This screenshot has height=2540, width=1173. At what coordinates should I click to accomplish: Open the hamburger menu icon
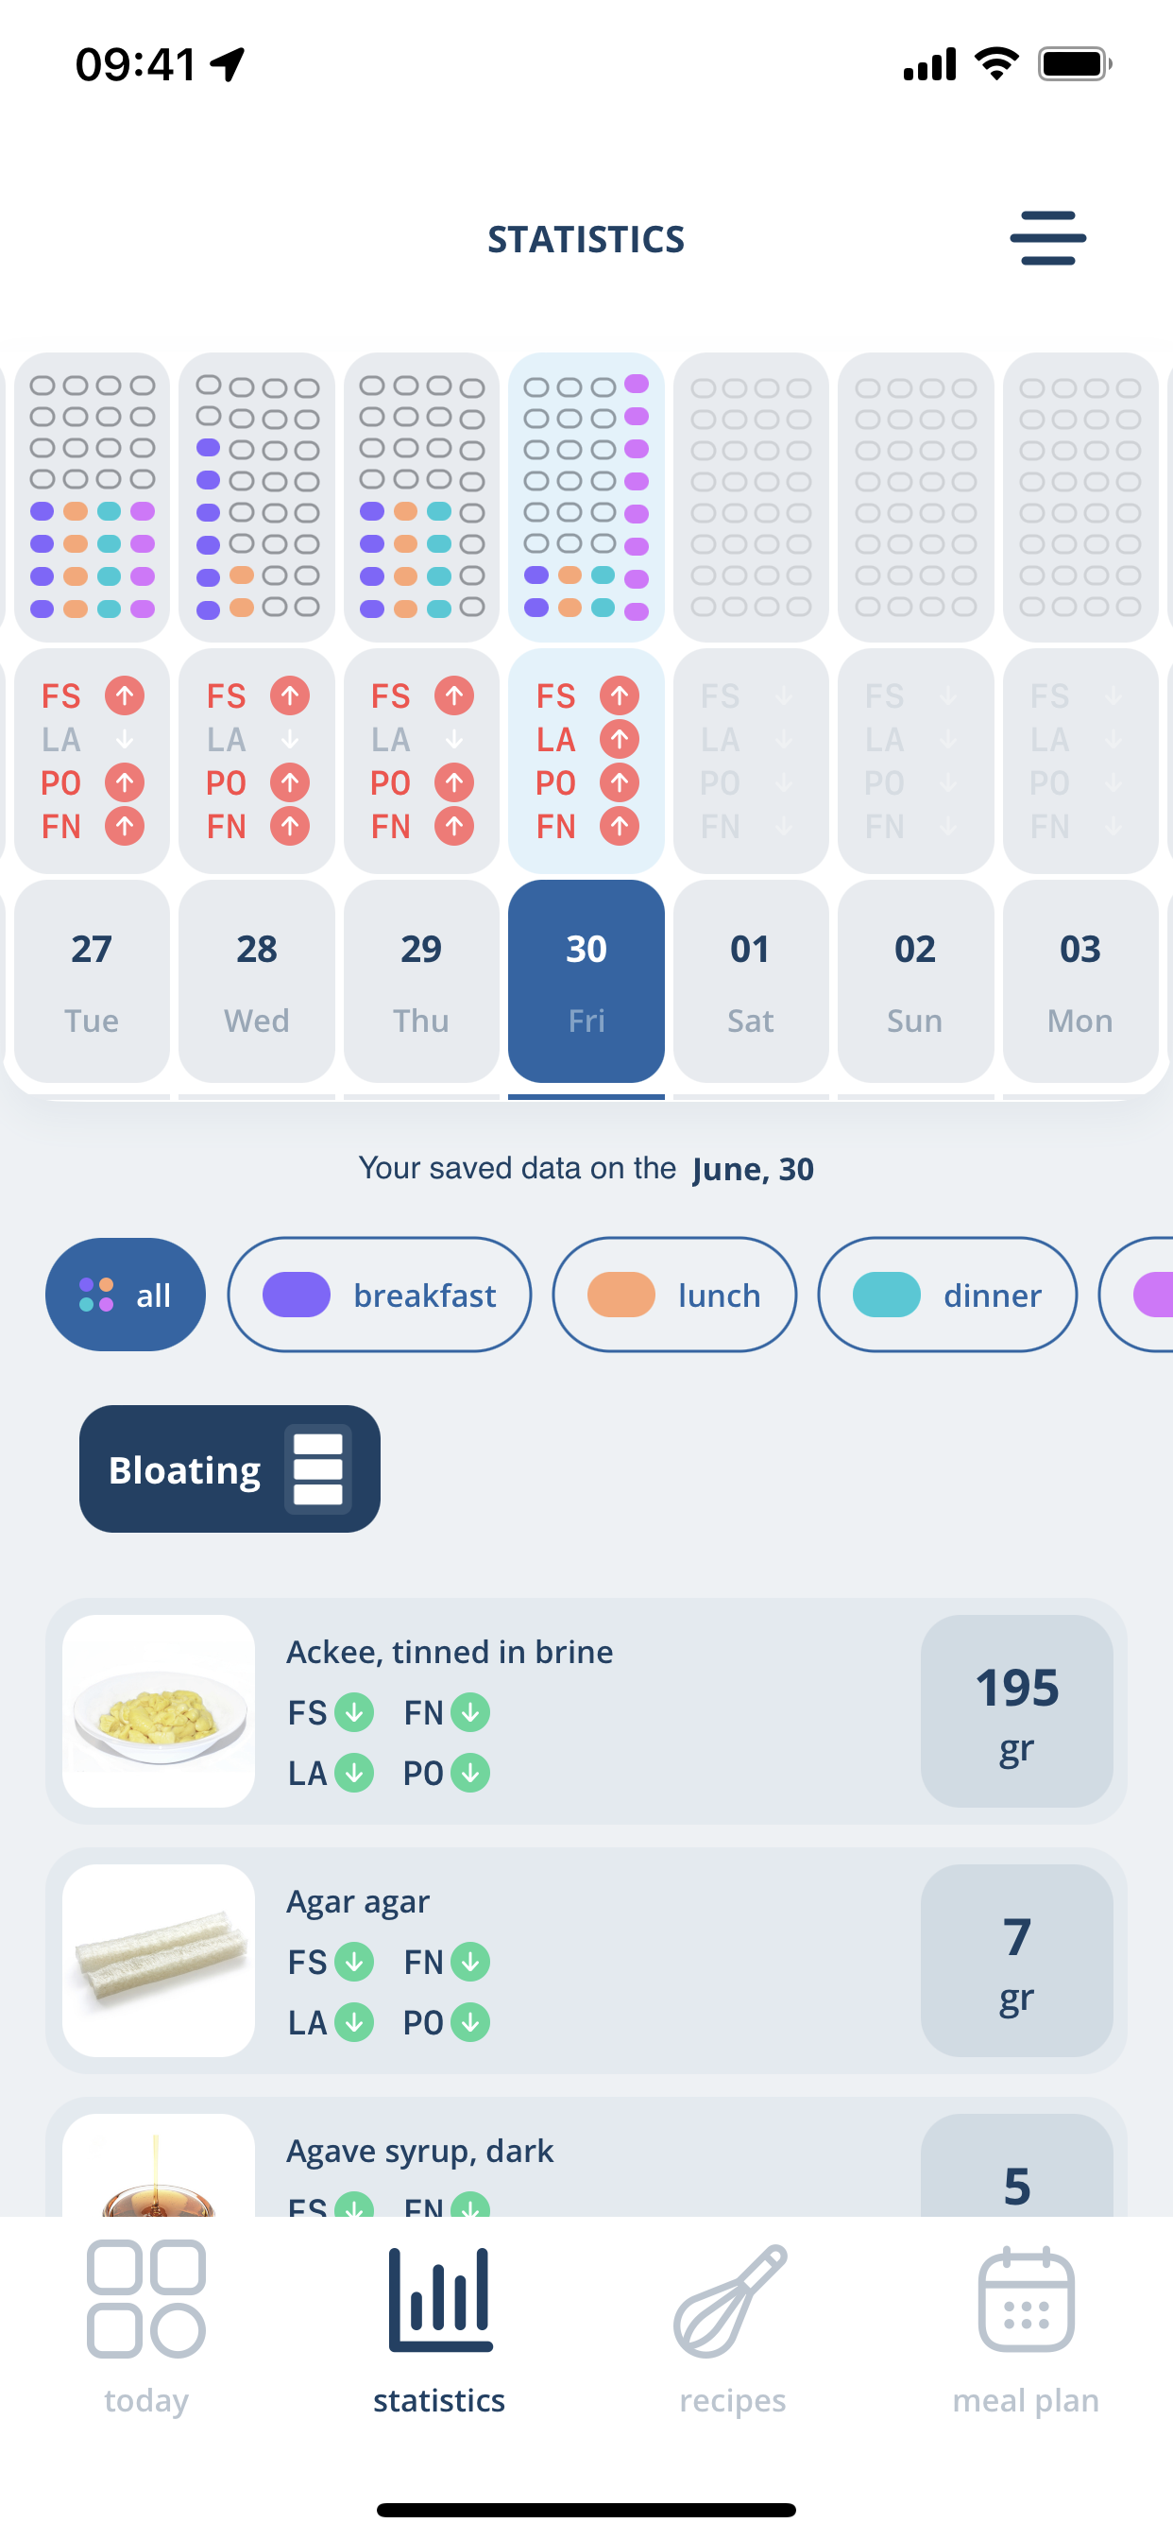[x=1047, y=239]
